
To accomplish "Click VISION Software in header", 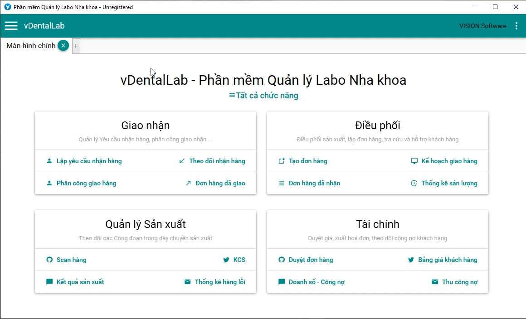I will tap(482, 26).
